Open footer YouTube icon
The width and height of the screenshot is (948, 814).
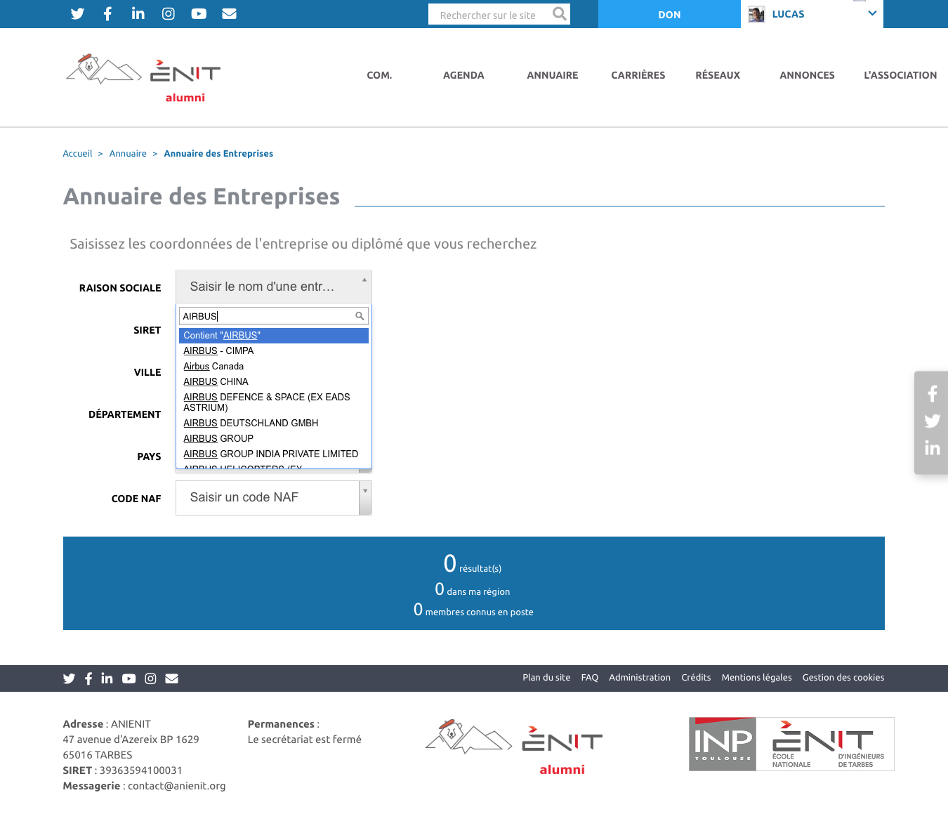click(x=129, y=678)
